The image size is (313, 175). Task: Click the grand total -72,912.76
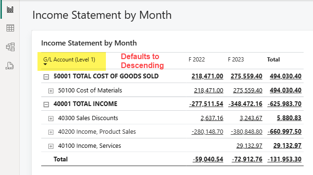pos(247,159)
